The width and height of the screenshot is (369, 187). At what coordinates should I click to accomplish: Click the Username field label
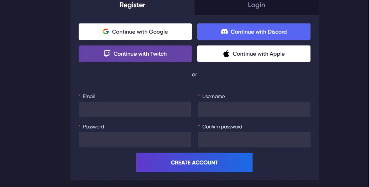tap(214, 96)
